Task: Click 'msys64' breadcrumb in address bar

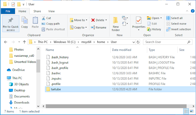Action: [x=86, y=42]
